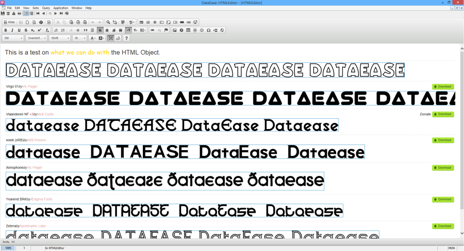Open the Edit menu
The image size is (464, 251).
coord(18,8)
